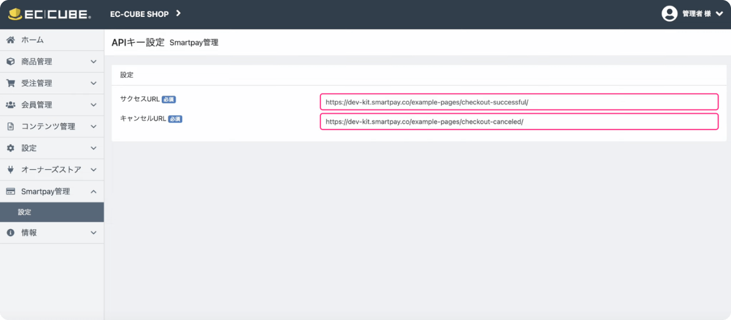The height and width of the screenshot is (320, 731).
Task: Collapse the Smartpay管理 chevron
Action: coord(93,192)
